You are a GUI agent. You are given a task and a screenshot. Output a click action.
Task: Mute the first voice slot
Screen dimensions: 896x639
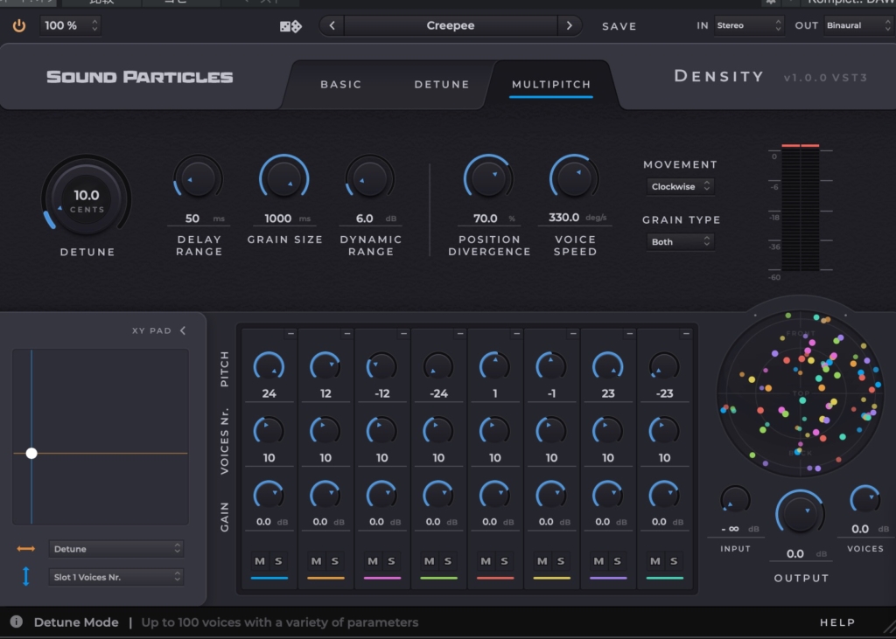pos(261,560)
